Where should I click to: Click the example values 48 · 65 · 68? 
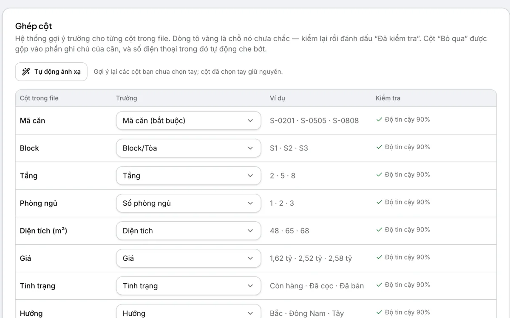pyautogui.click(x=289, y=231)
